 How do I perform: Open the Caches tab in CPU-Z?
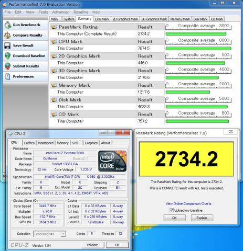click(29, 143)
